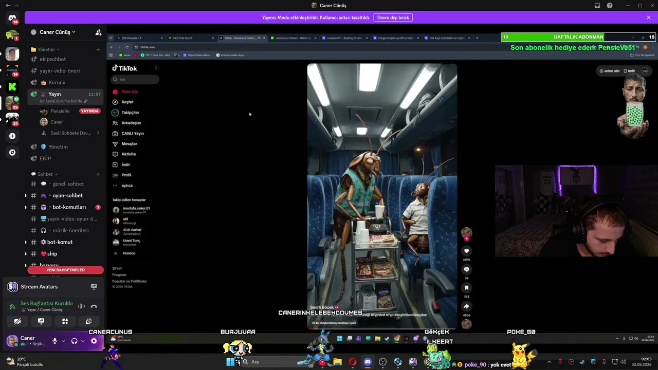
Task: Collapse the Sohbet category
Action: (x=44, y=174)
